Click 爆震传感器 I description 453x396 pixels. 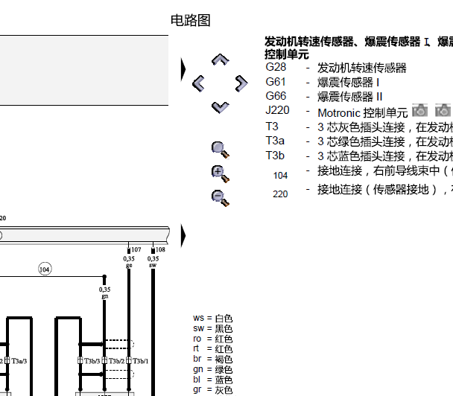point(348,83)
